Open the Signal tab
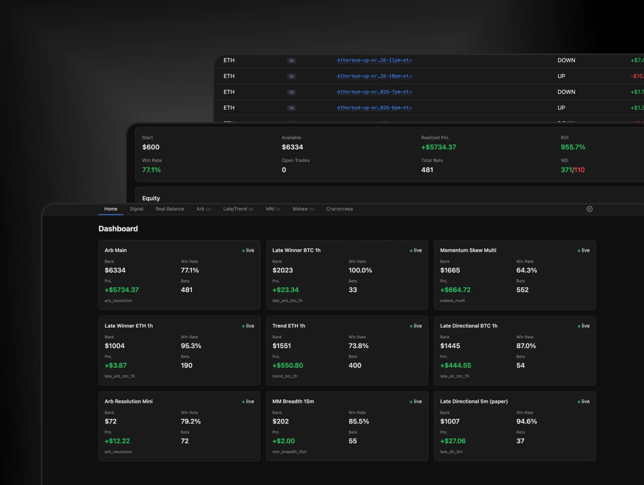644x485 pixels. click(136, 209)
